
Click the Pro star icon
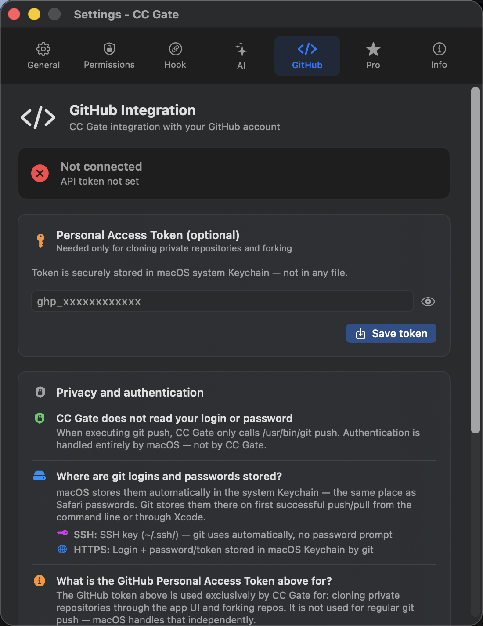pyautogui.click(x=373, y=49)
